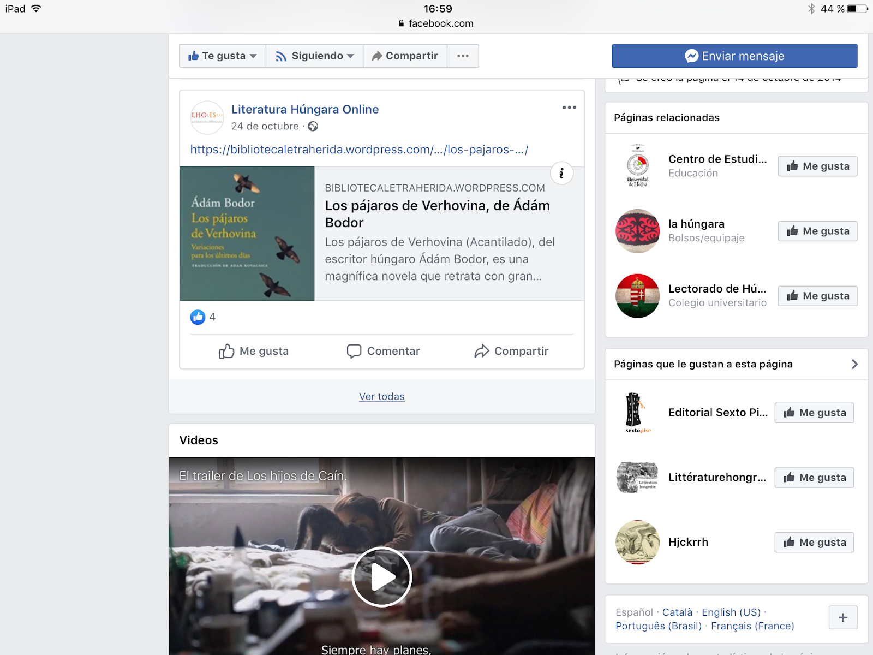The width and height of the screenshot is (873, 655).
Task: Like Editorial Sexto Pi... page
Action: click(814, 413)
